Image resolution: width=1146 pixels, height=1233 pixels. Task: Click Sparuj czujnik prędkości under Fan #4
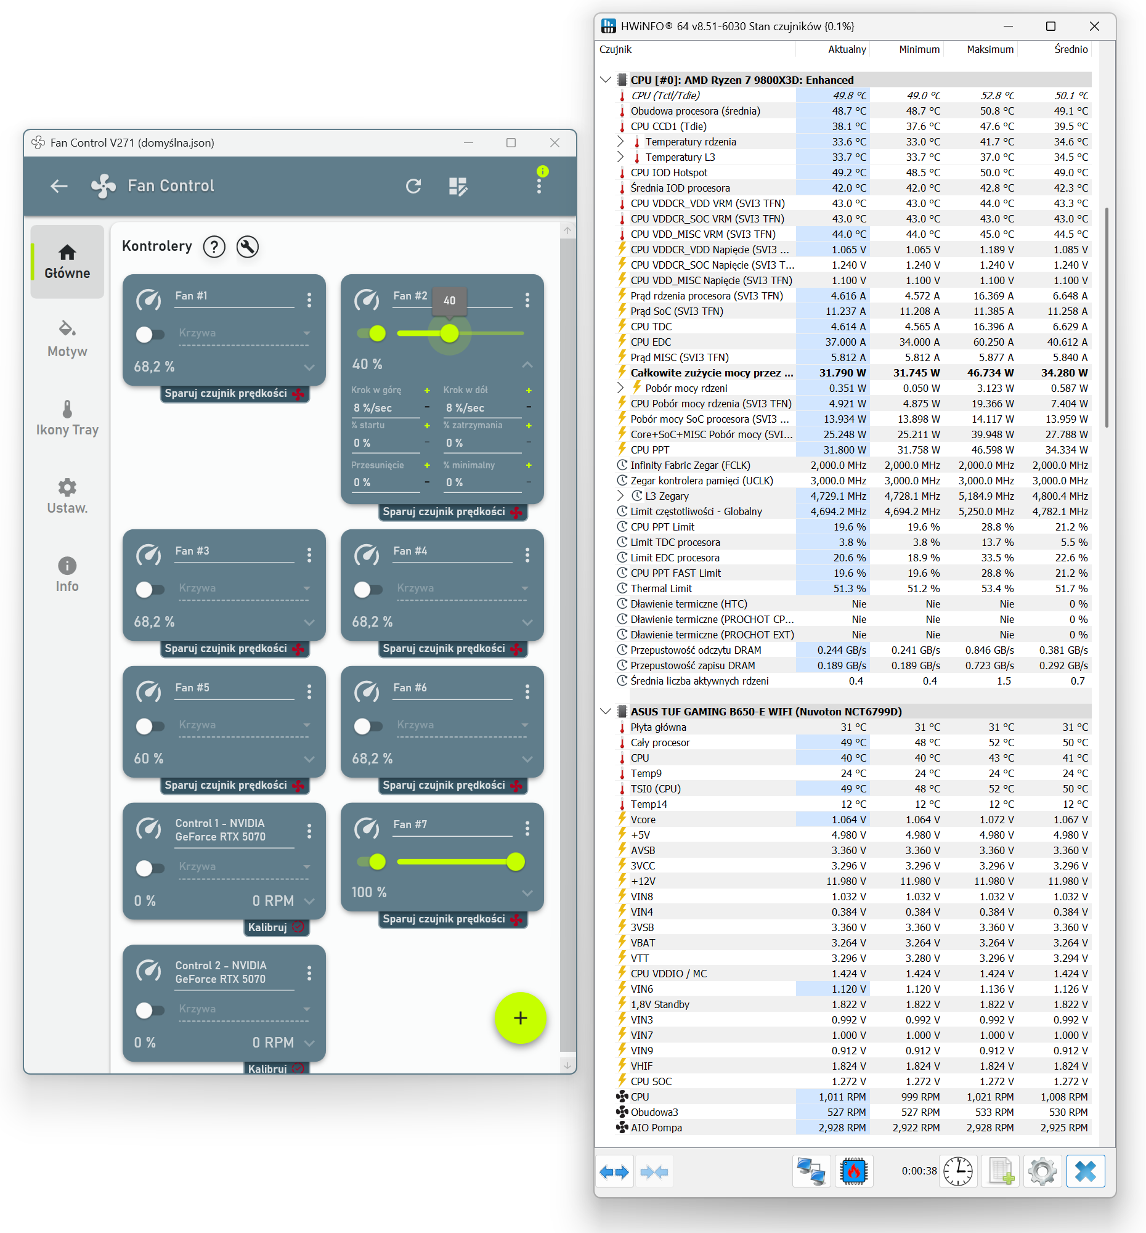[x=452, y=649]
